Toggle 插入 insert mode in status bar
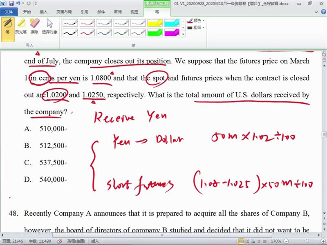The width and height of the screenshot is (327, 245). pyautogui.click(x=95, y=241)
